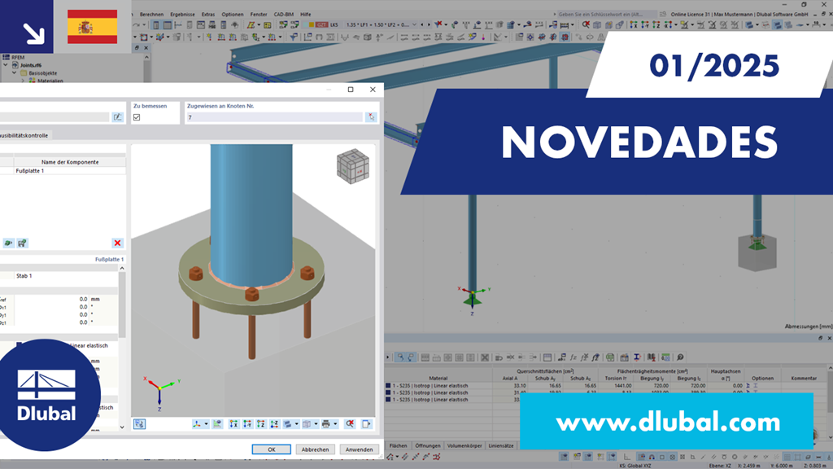Click OK in the dialog

pyautogui.click(x=271, y=449)
